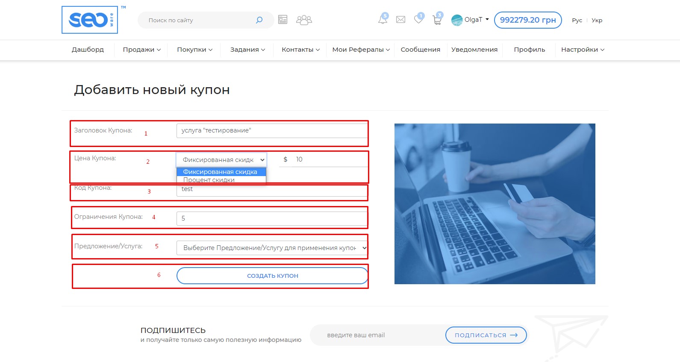Open the Настройки menu

582,50
